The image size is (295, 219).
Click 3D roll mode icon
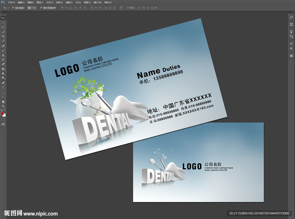click(x=143, y=8)
